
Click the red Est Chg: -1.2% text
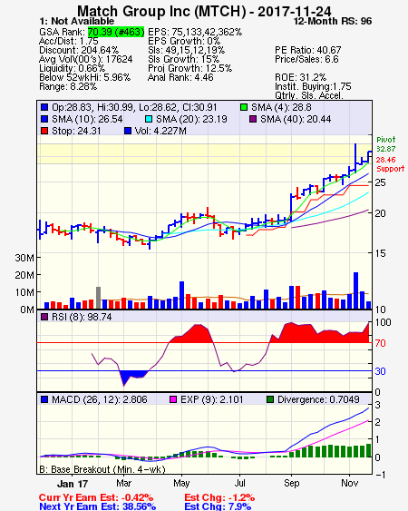point(219,497)
